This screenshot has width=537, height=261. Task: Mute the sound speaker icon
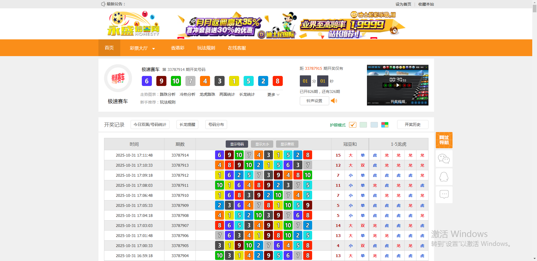coord(334,101)
